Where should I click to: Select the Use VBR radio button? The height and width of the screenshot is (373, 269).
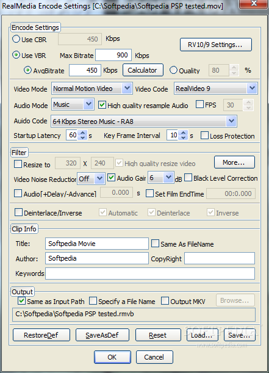pos(16,55)
